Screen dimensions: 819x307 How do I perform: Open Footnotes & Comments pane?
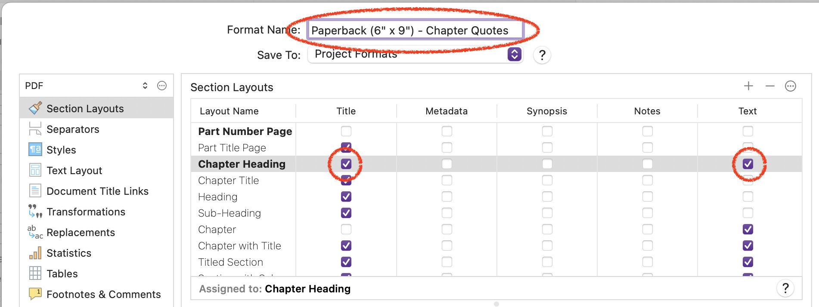tap(103, 294)
